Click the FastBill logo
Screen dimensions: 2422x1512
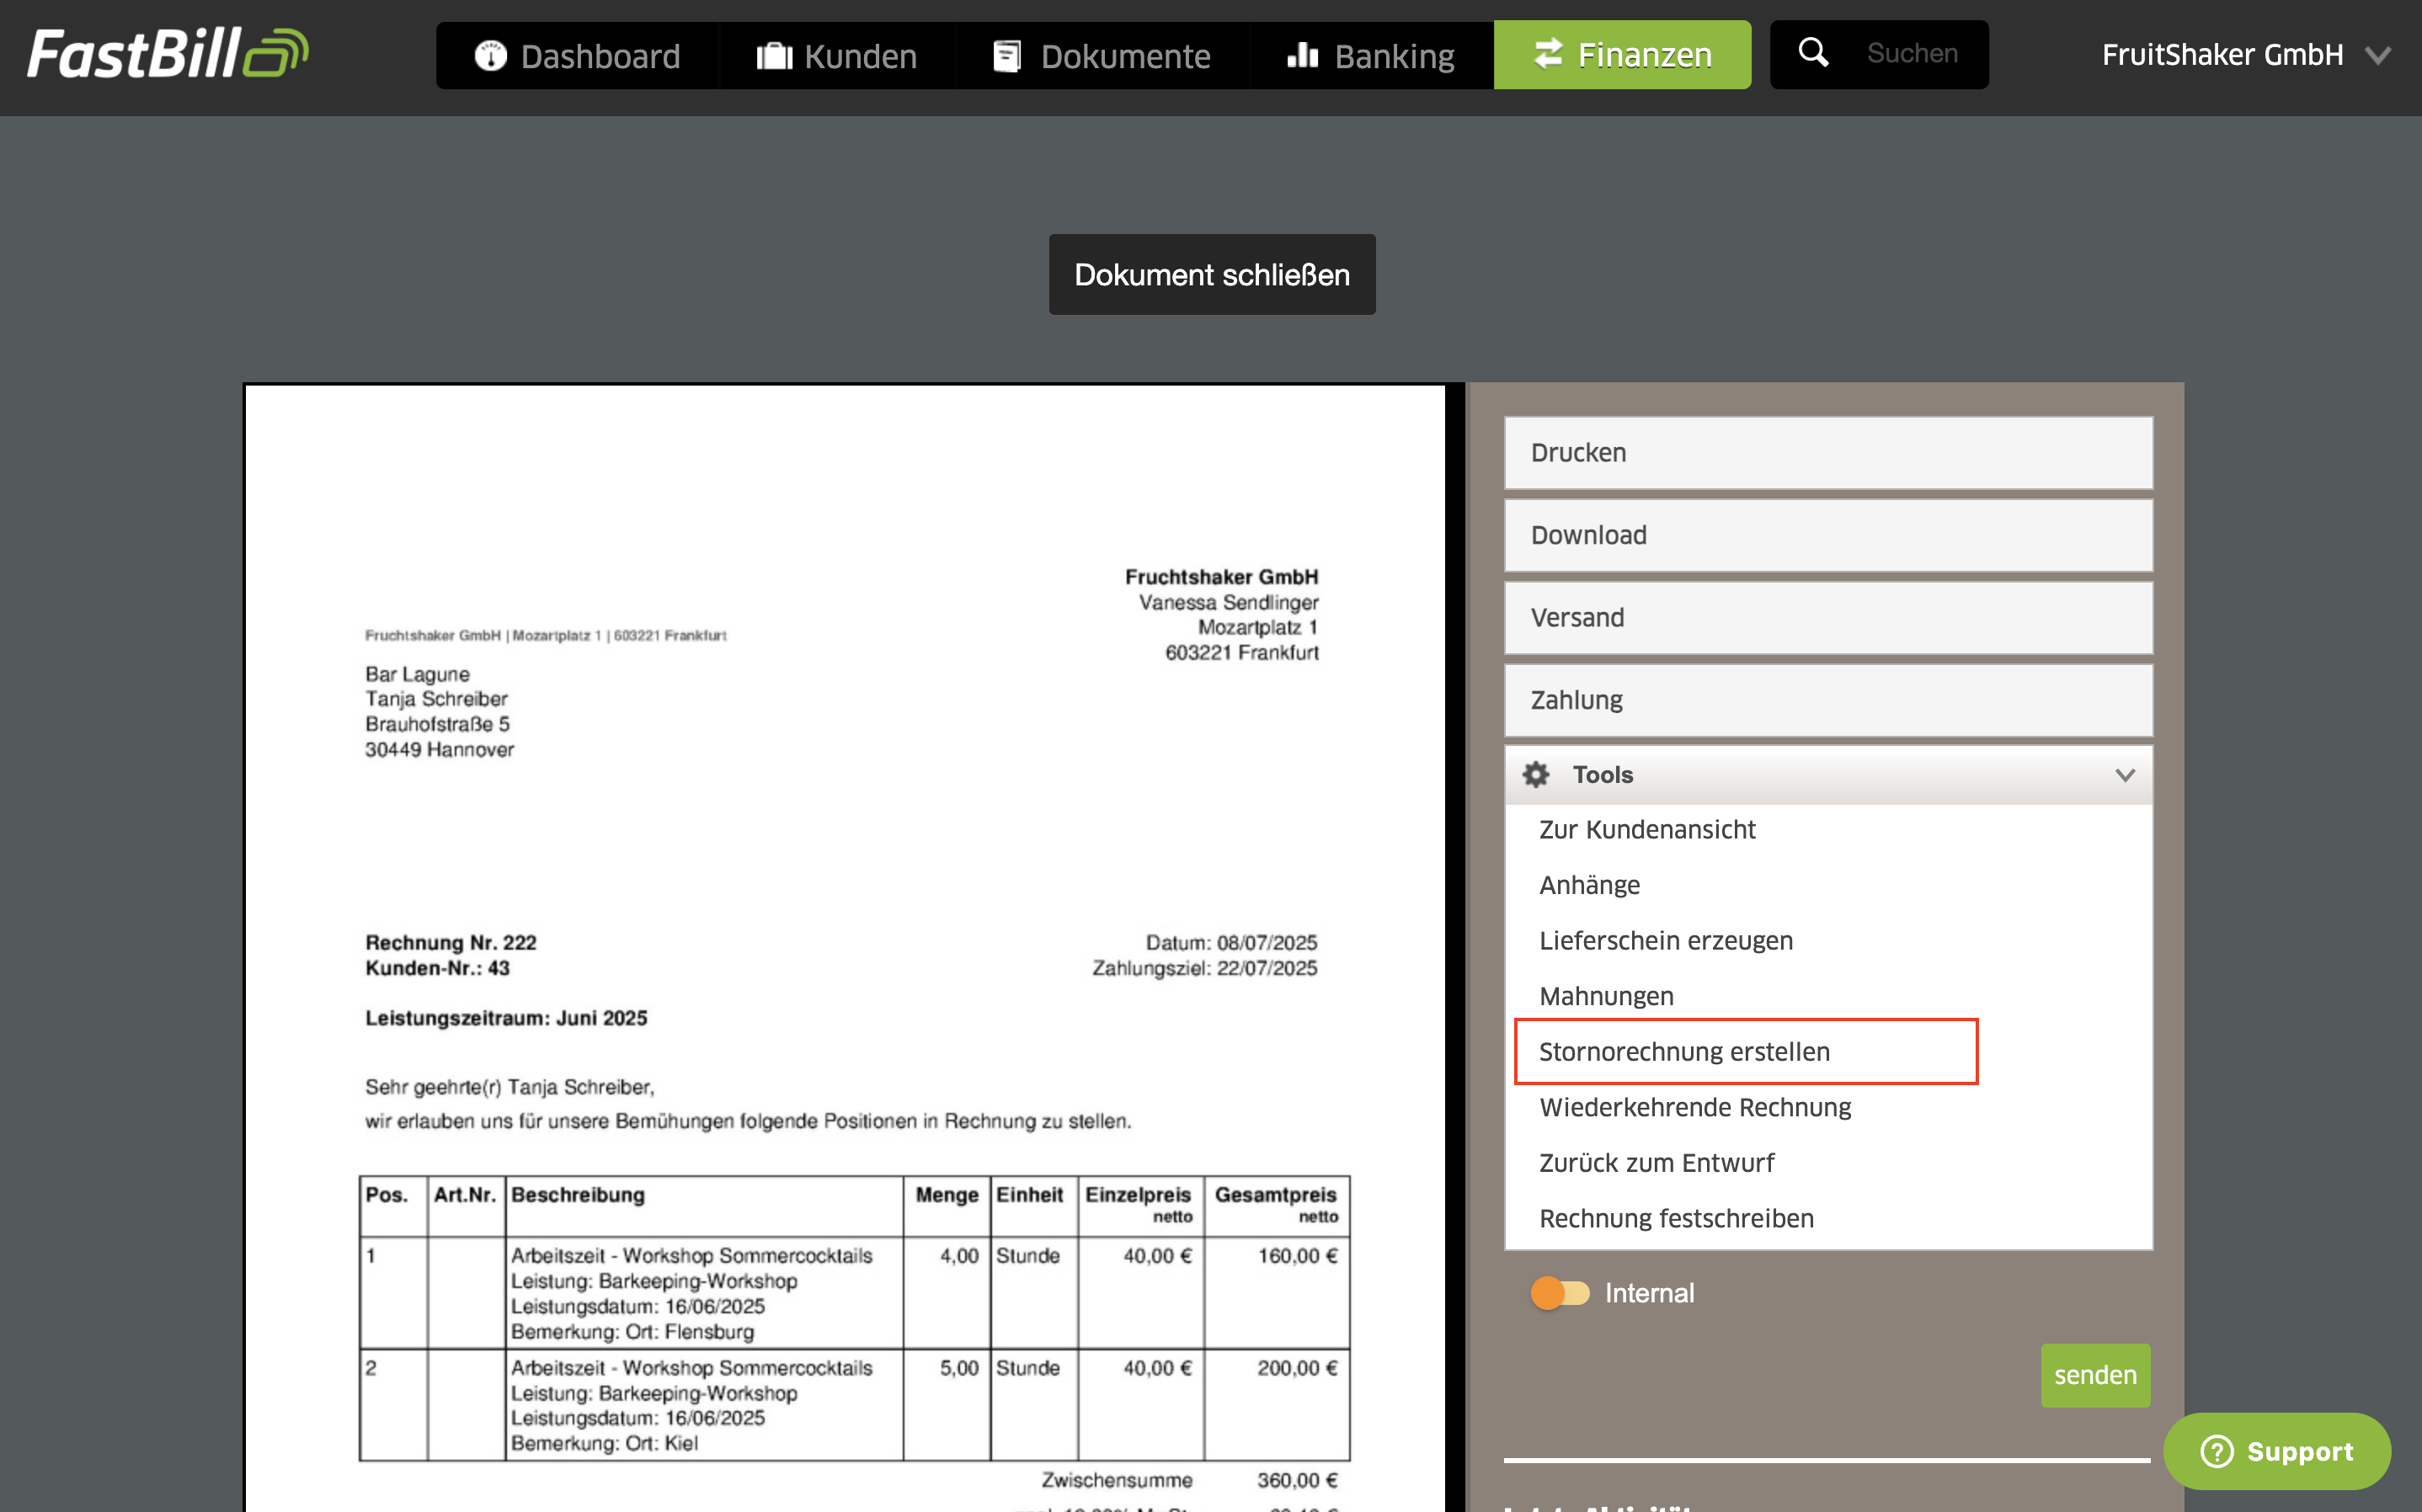[167, 54]
